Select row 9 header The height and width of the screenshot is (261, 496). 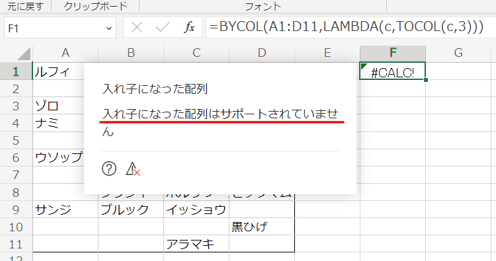[16, 209]
